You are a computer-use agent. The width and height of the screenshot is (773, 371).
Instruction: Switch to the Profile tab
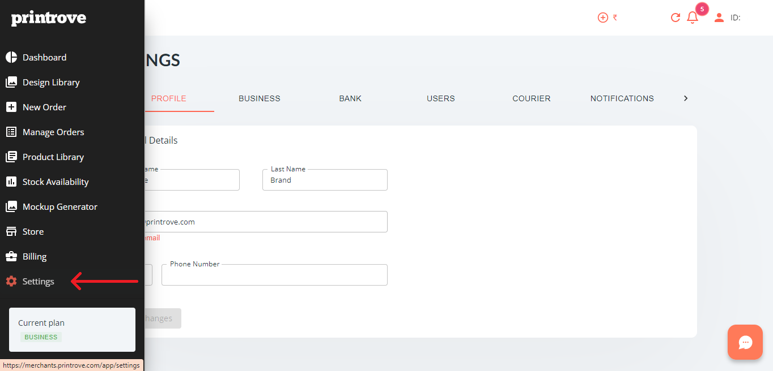click(x=169, y=98)
